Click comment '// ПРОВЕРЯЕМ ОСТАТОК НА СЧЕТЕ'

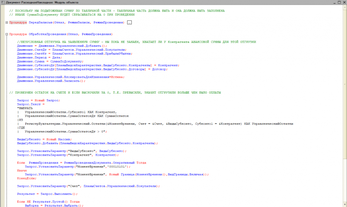115,93
